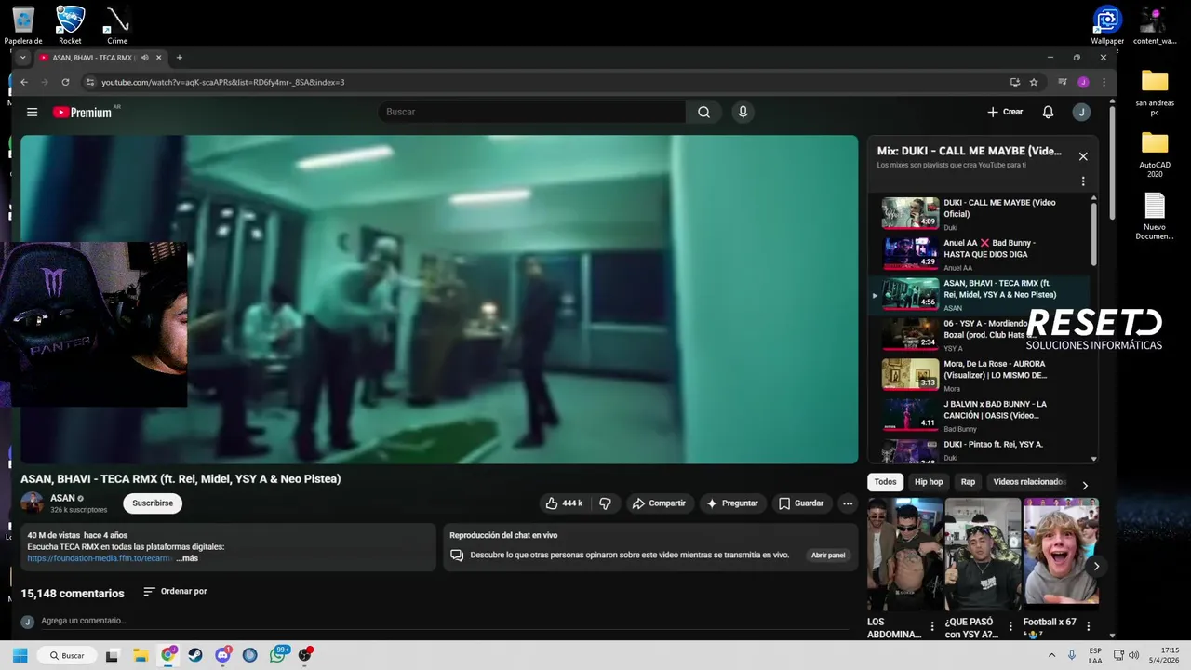The height and width of the screenshot is (670, 1191).
Task: Install app icon in address bar
Action: click(1015, 82)
